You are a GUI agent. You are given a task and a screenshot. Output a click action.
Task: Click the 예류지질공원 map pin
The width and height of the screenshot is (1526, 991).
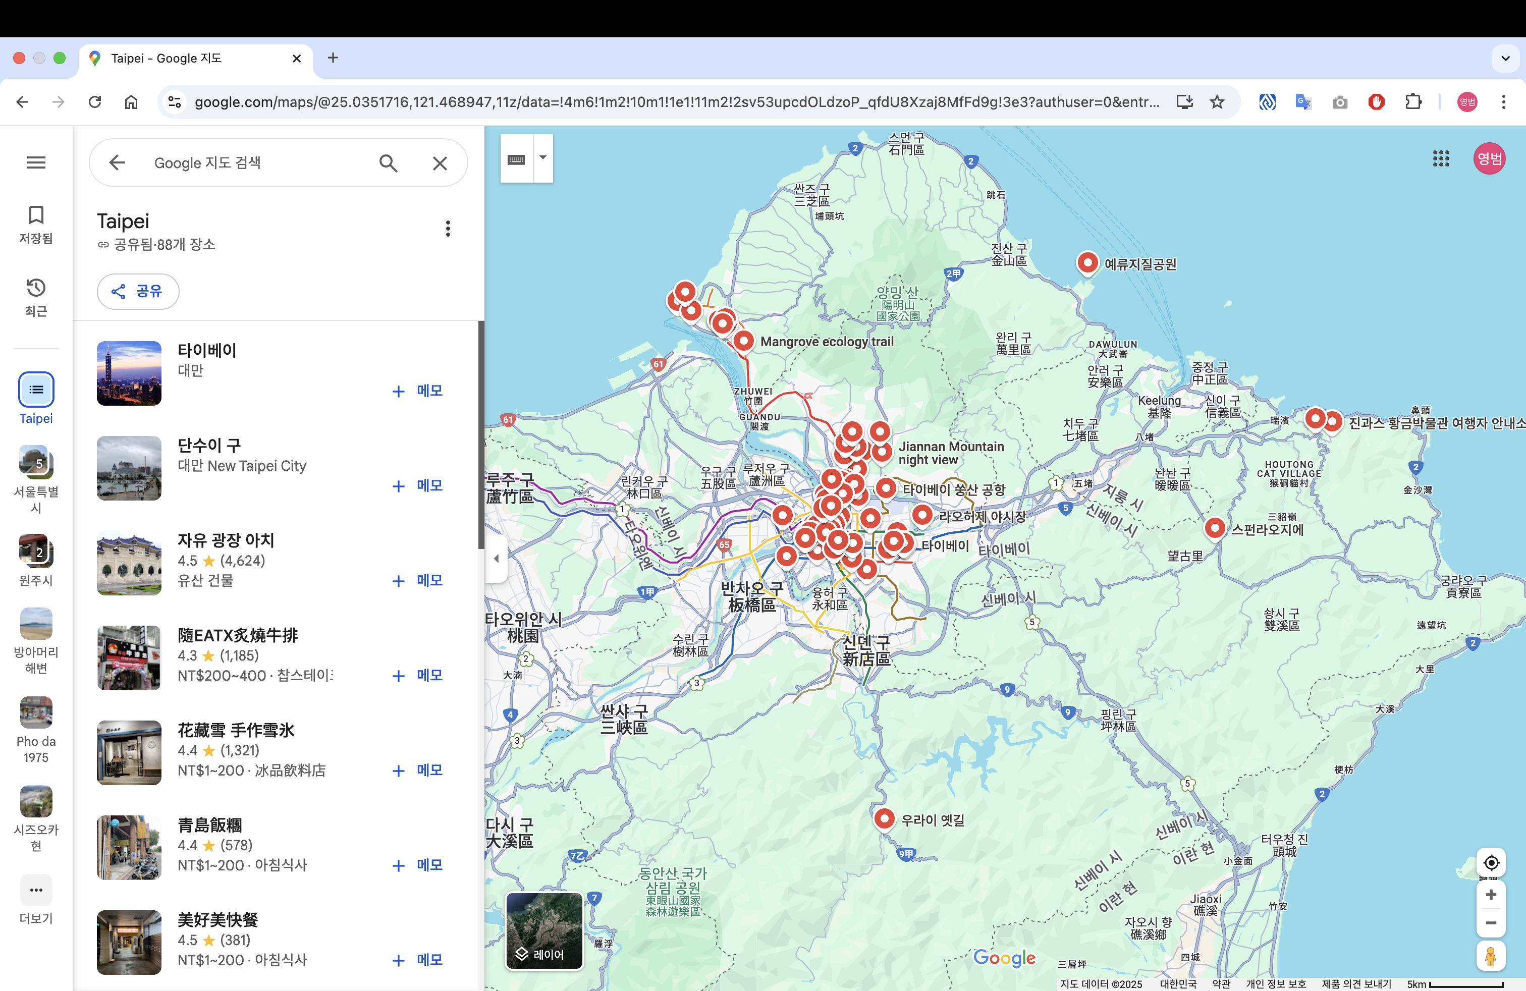coord(1087,263)
